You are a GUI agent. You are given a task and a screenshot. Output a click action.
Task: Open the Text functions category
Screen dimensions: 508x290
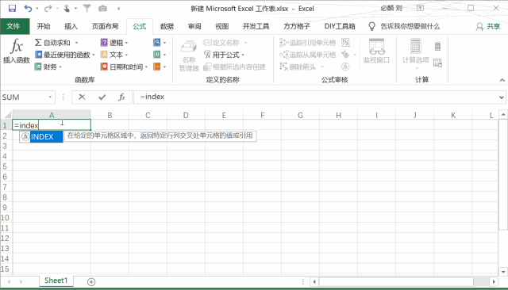[x=114, y=55]
